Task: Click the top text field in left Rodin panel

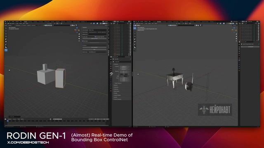Action: pyautogui.click(x=98, y=30)
